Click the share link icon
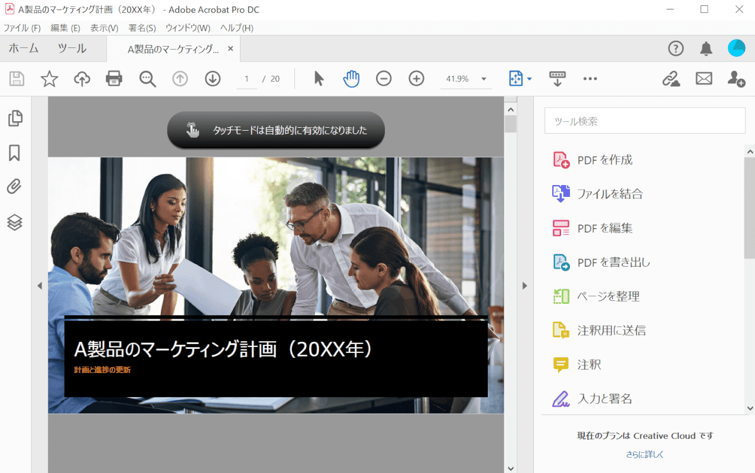Image resolution: width=755 pixels, height=473 pixels. point(670,79)
